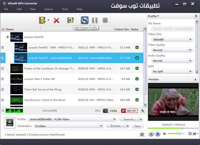200x145 pixels.
Task: Play the preview video
Action: (151, 134)
